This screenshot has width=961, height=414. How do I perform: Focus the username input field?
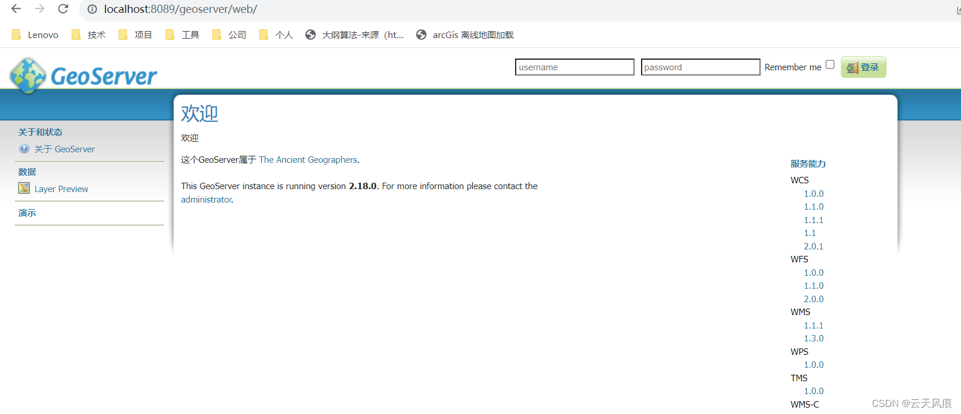point(574,67)
